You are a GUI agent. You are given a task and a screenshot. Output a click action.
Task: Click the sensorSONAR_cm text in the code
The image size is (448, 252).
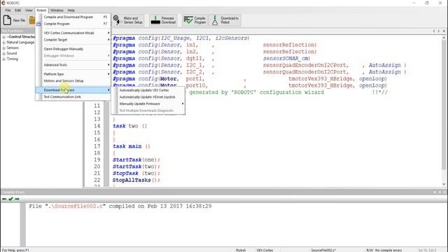click(x=286, y=58)
